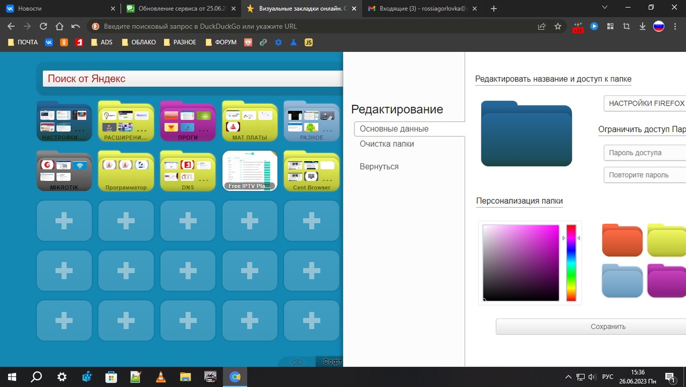Viewport: 686px width, 387px height.
Task: Select Очистка папки in the edit menu
Action: (x=386, y=144)
